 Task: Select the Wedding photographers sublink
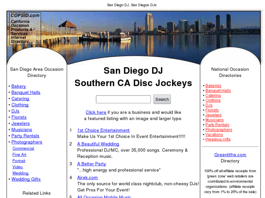tap(20, 173)
